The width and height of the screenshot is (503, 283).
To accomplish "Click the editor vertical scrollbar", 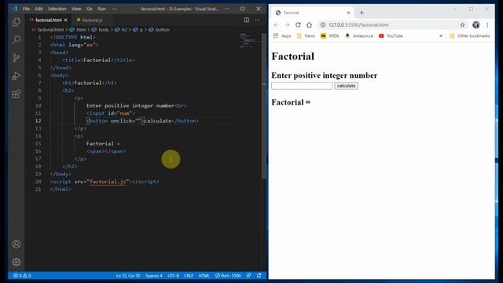I will tap(264, 106).
